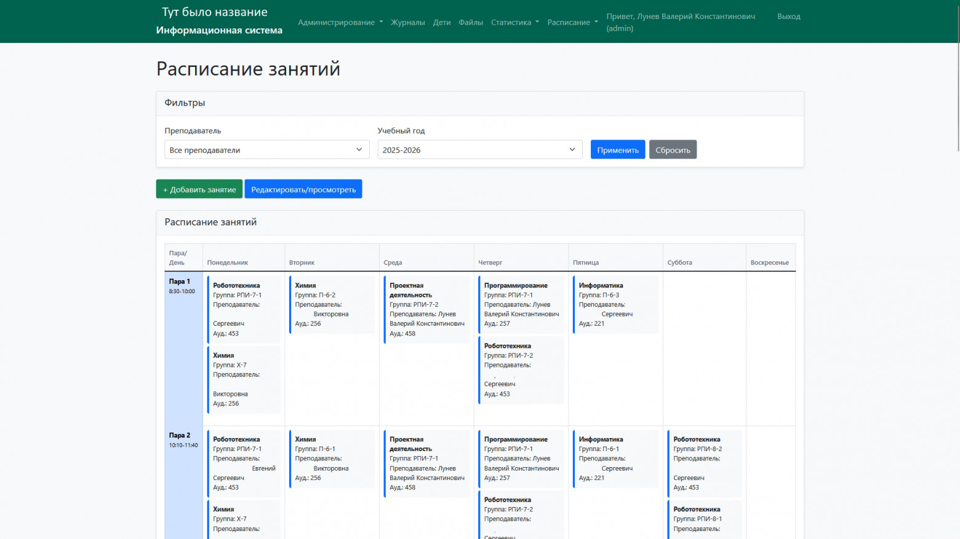
Task: Click Friday Пара 1 Информатика П-6-3 card
Action: click(x=615, y=304)
